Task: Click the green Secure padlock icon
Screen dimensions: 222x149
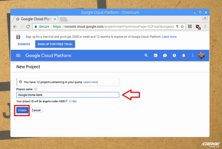Action: tap(36, 27)
